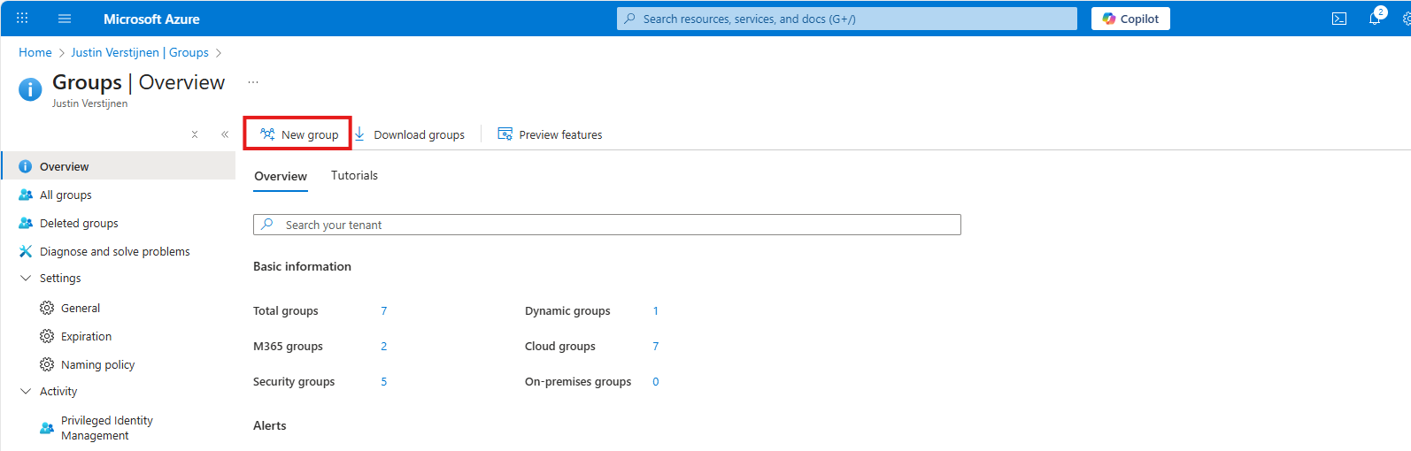The image size is (1411, 451).
Task: Click the All groups people icon
Action: [x=26, y=195]
